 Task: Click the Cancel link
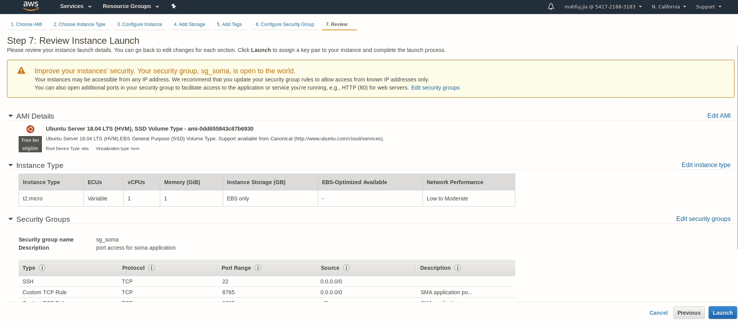(658, 313)
